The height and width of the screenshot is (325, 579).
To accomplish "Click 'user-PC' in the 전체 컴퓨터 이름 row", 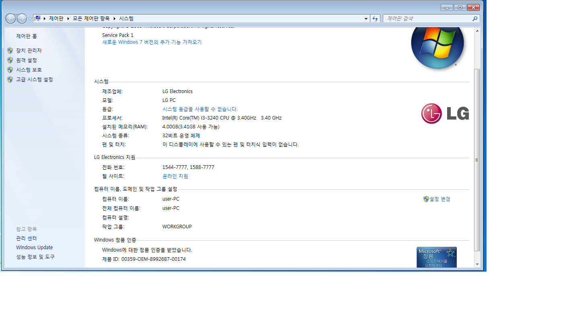I will 171,208.
